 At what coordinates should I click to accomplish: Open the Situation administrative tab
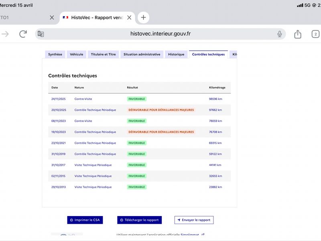pyautogui.click(x=142, y=54)
